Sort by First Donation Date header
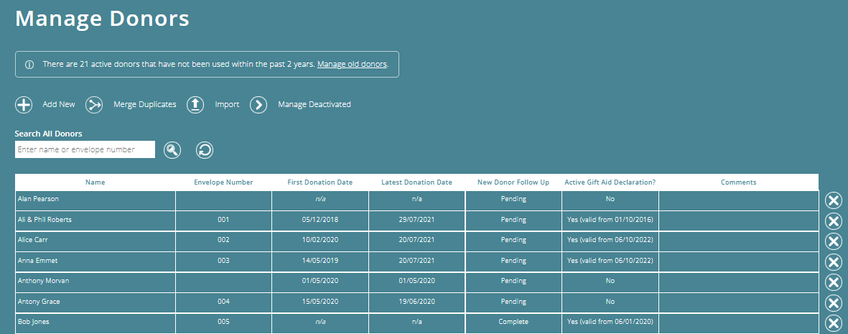 320,182
